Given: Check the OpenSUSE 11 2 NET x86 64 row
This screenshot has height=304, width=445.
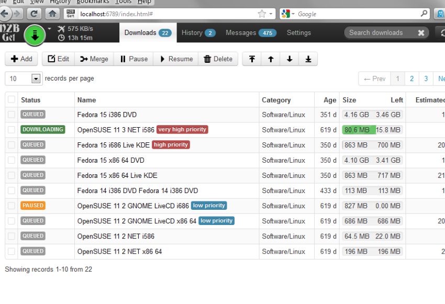Looking at the screenshot, I should 12,251.
